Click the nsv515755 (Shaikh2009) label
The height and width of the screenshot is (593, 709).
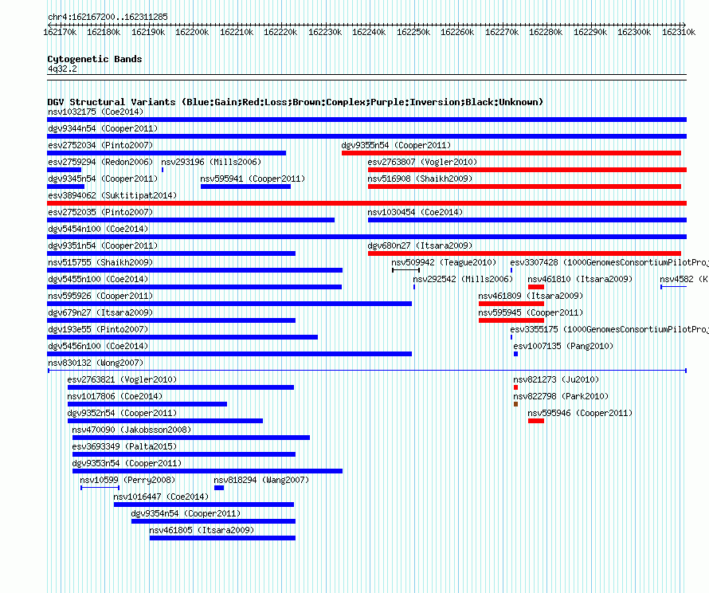click(x=100, y=262)
